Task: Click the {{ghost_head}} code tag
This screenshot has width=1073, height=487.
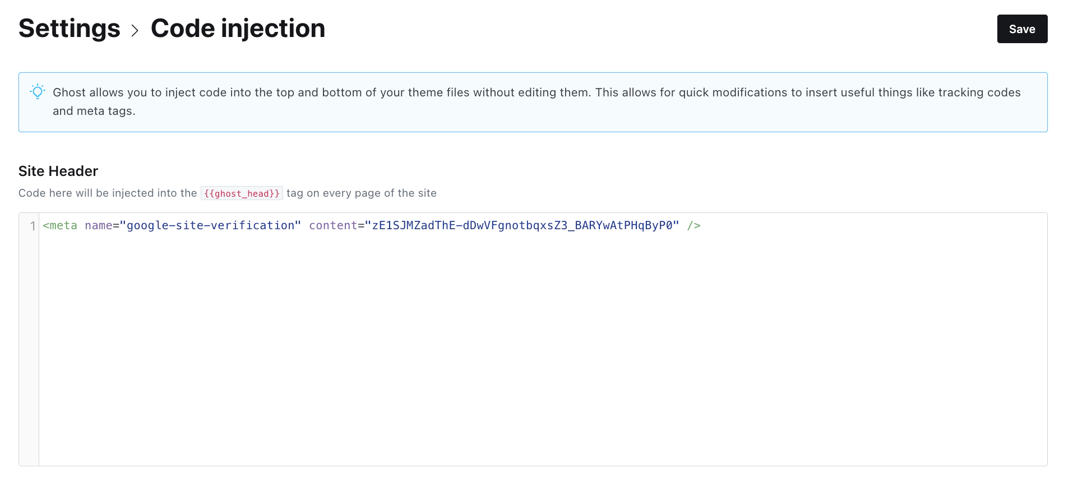Action: pyautogui.click(x=242, y=193)
